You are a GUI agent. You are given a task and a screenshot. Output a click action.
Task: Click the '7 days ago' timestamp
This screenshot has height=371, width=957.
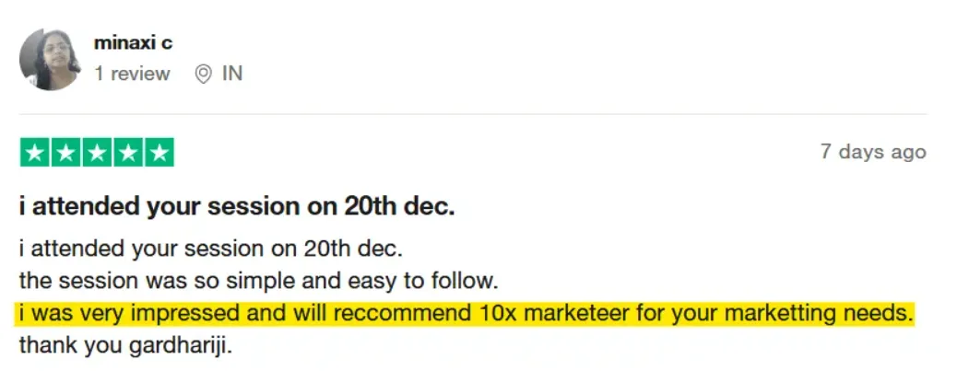(873, 152)
